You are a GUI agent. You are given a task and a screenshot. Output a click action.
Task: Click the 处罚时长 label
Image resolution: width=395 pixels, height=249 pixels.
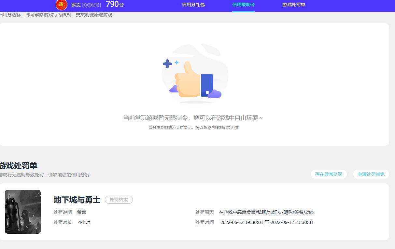(x=63, y=222)
